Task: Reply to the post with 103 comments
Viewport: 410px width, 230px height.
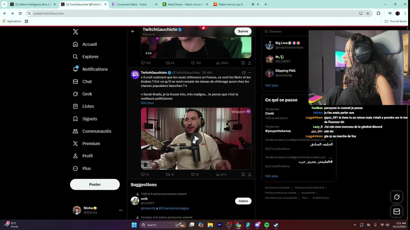Action: (x=146, y=63)
